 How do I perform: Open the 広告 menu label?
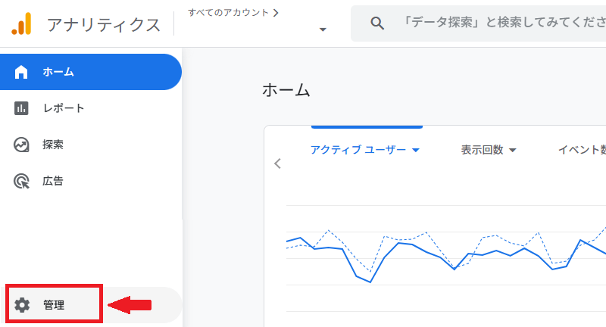pos(53,181)
